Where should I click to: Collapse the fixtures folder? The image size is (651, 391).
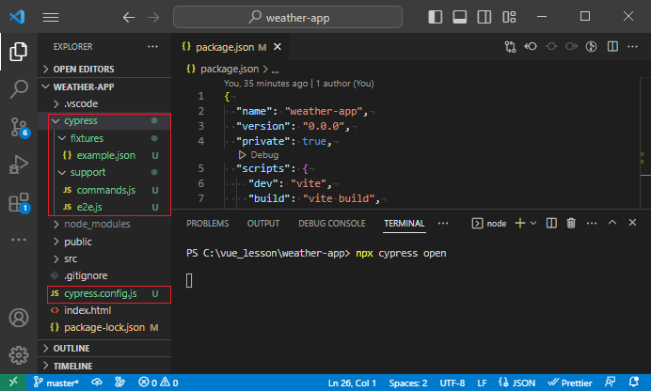tap(104, 138)
